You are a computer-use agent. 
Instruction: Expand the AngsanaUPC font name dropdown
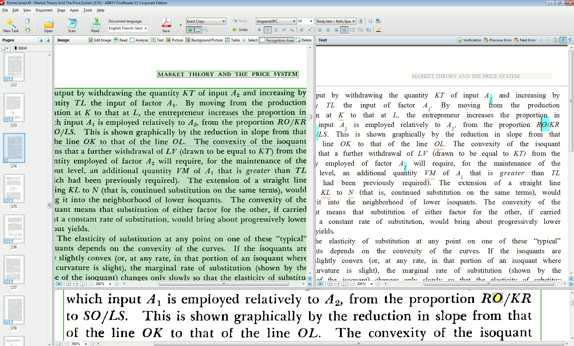(294, 21)
